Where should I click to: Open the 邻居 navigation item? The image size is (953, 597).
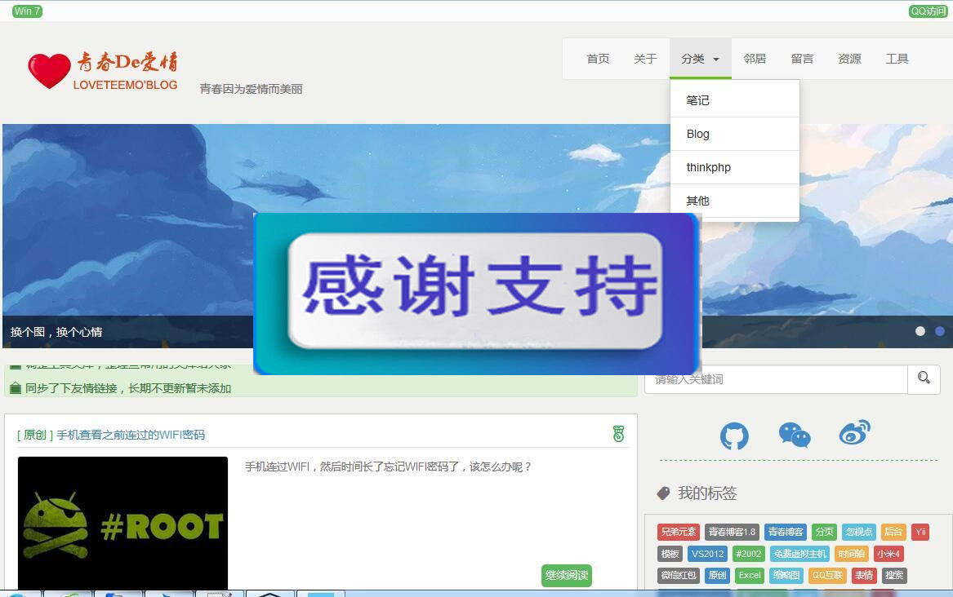755,59
